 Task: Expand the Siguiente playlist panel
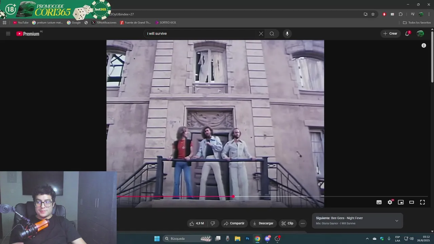point(397,221)
